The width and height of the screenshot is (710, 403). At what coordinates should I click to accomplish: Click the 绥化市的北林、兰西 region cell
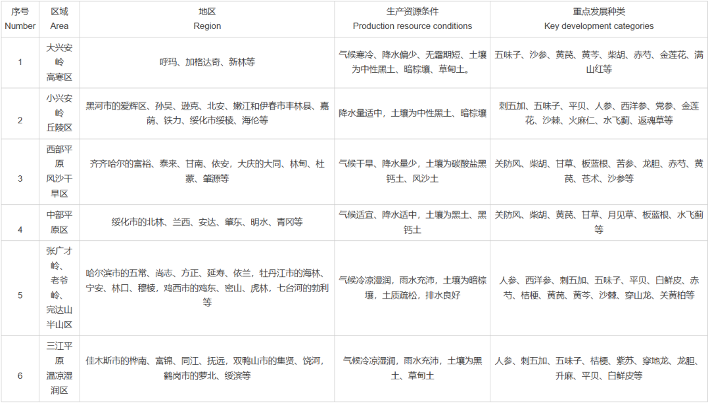click(207, 223)
